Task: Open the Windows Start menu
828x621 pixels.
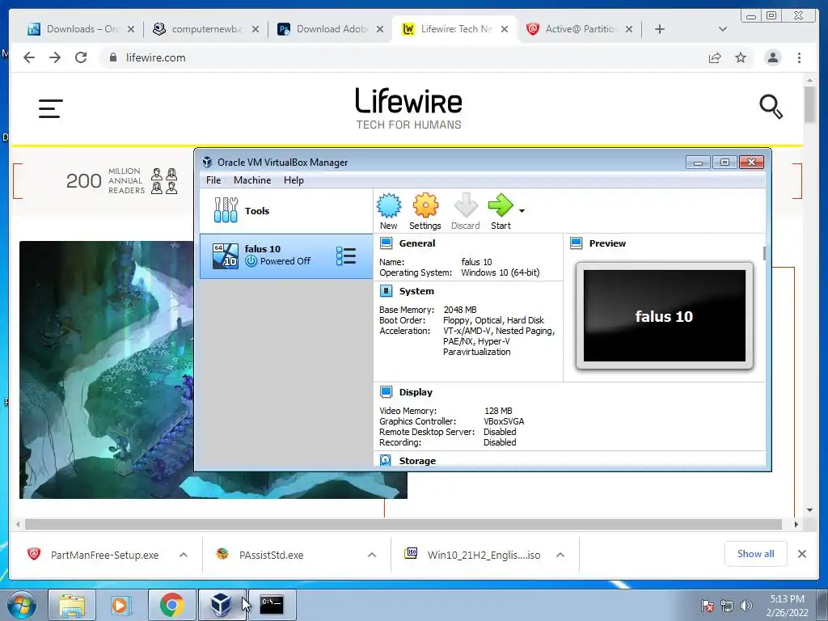Action: tap(21, 605)
